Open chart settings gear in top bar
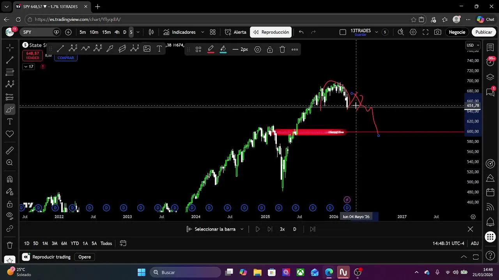The image size is (499, 280). (x=413, y=32)
